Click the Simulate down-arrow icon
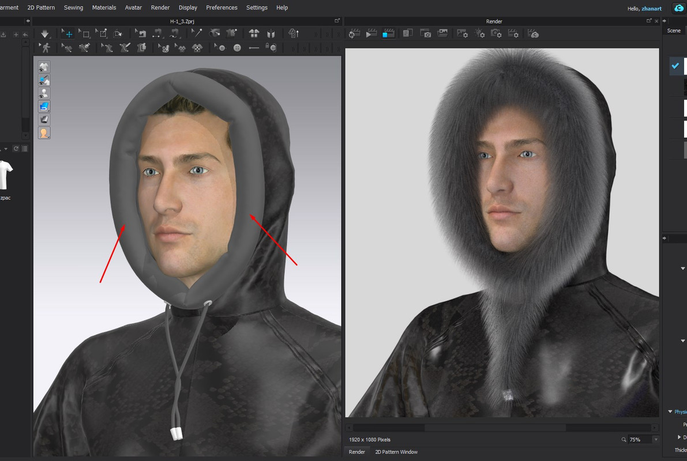The width and height of the screenshot is (687, 461). (44, 33)
